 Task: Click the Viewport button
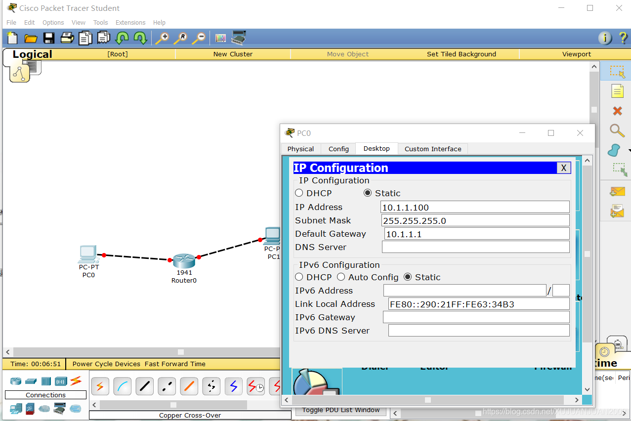point(577,54)
